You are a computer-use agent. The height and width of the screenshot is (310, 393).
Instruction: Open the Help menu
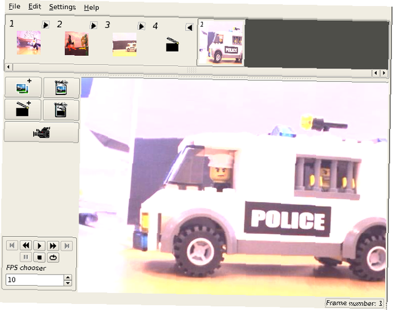[92, 7]
